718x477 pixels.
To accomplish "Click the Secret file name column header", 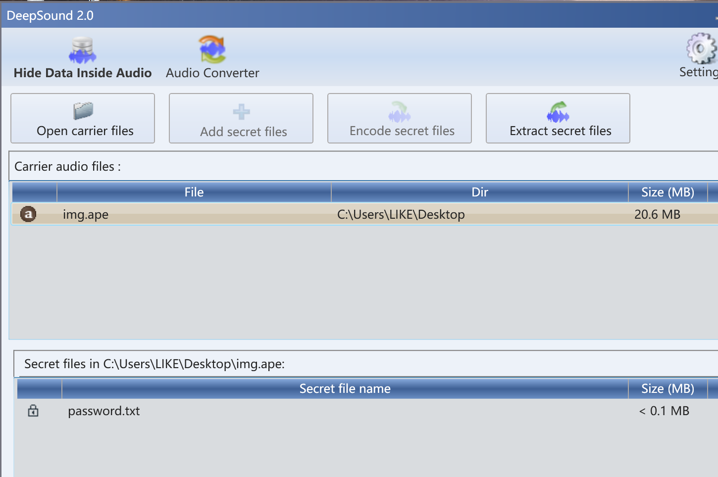I will (345, 389).
